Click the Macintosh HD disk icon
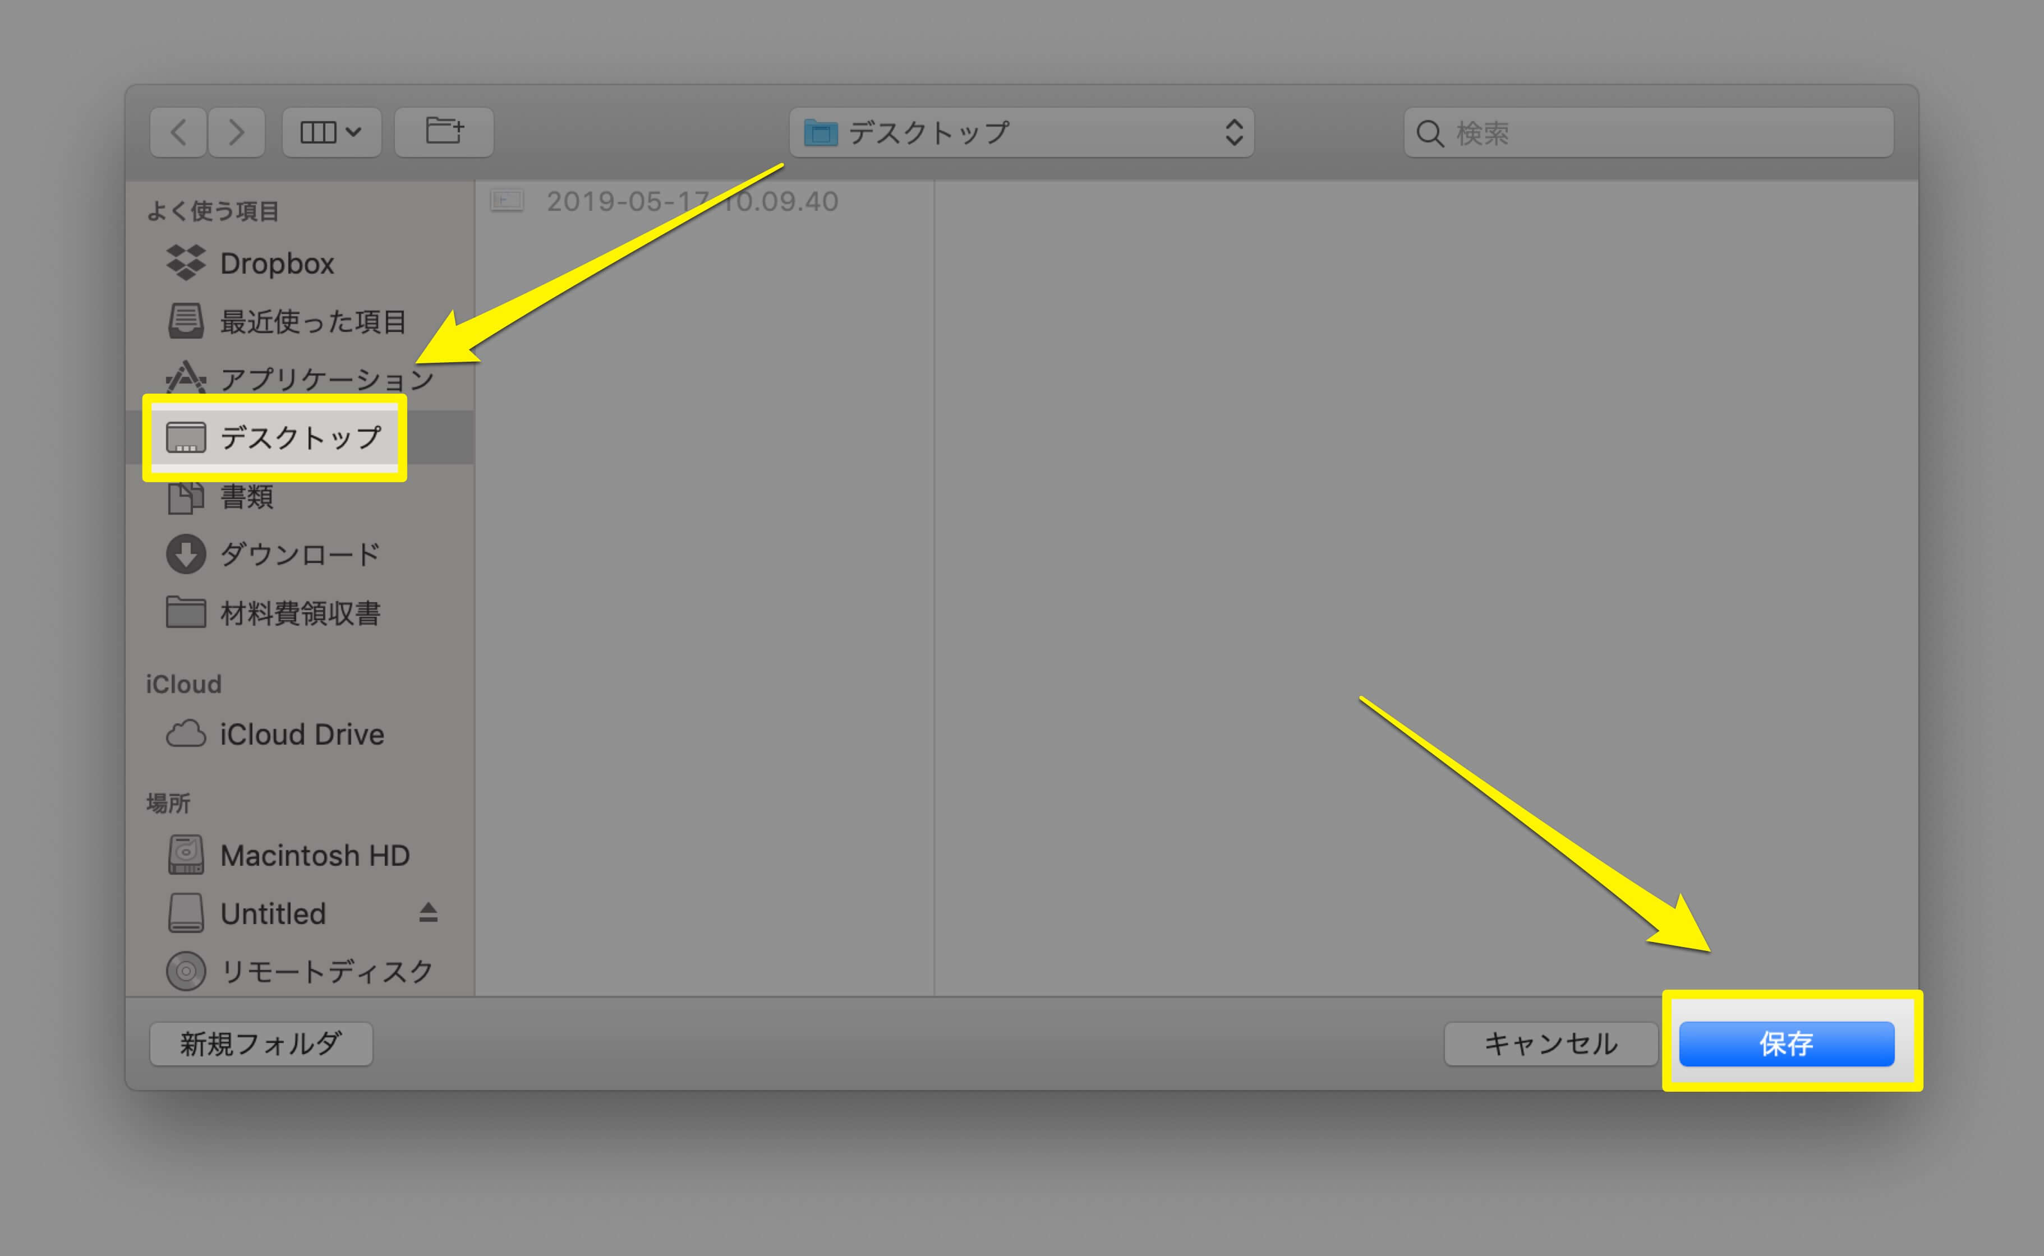 [186, 855]
